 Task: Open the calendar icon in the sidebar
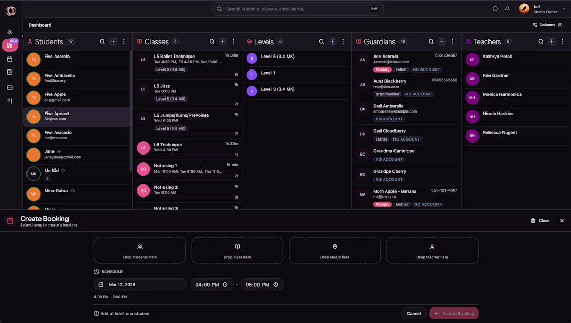10,59
